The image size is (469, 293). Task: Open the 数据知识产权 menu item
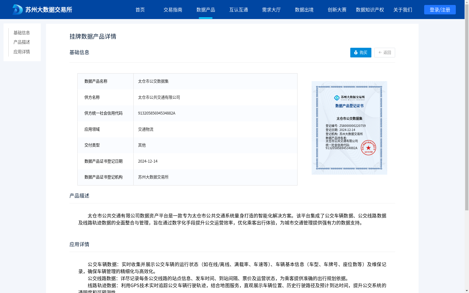point(370,10)
